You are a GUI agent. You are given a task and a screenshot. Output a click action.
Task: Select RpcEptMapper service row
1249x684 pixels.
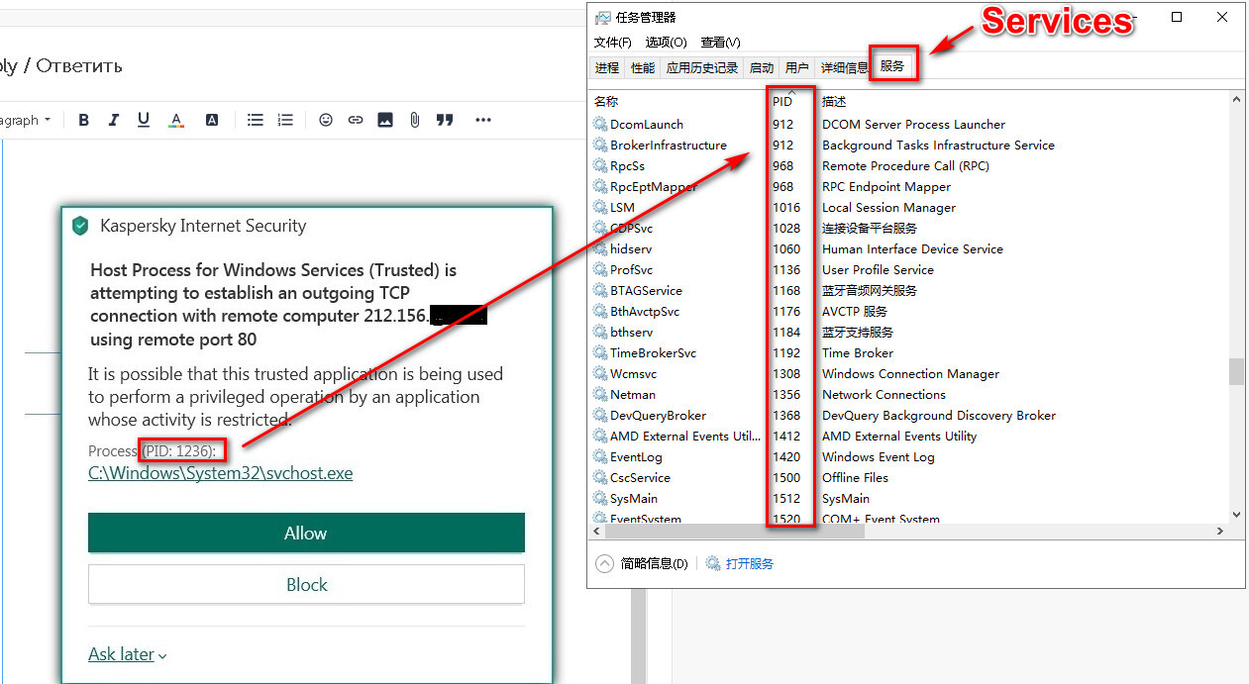(909, 186)
